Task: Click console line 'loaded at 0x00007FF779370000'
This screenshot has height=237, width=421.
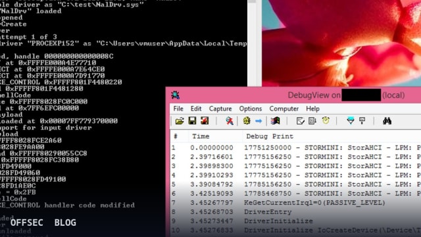Action: point(59,121)
